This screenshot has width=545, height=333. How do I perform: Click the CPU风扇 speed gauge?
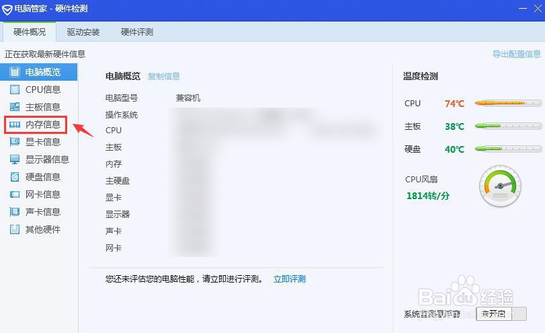point(500,186)
